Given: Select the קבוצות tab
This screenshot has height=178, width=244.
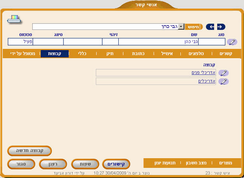Looking at the screenshot, I should pos(55,54).
